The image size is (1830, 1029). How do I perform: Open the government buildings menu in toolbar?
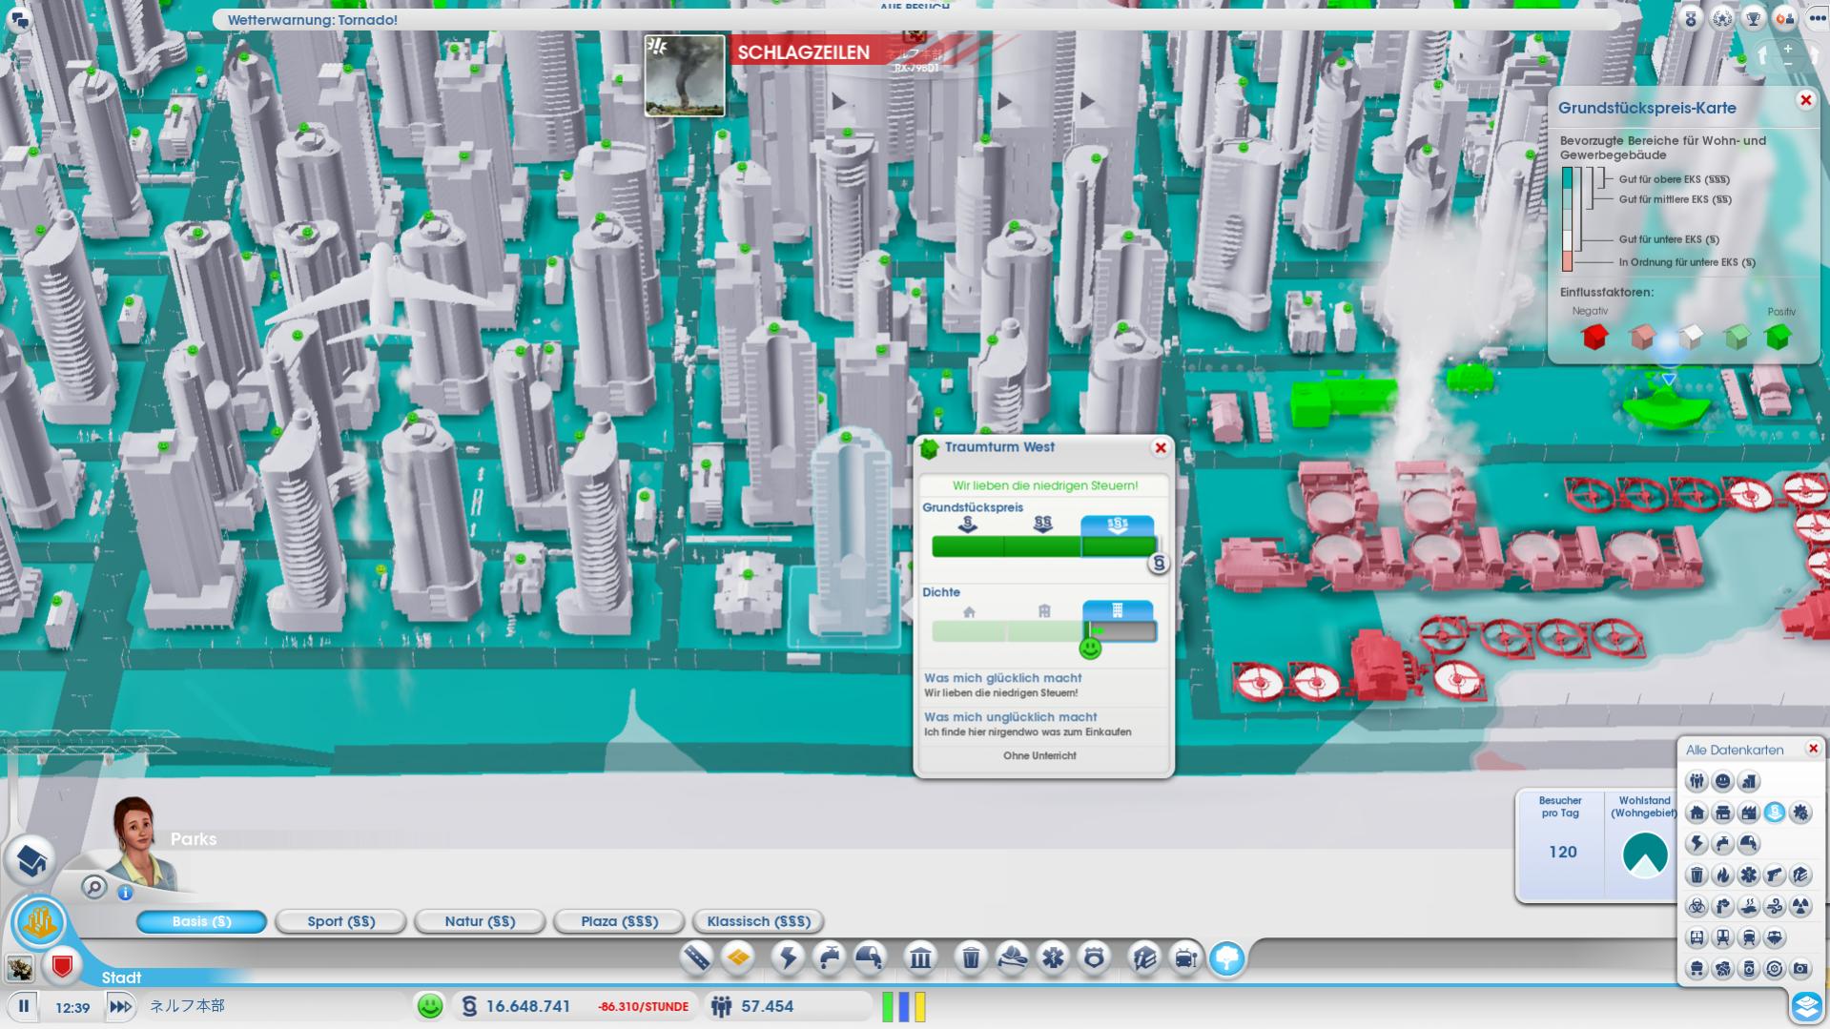click(920, 957)
